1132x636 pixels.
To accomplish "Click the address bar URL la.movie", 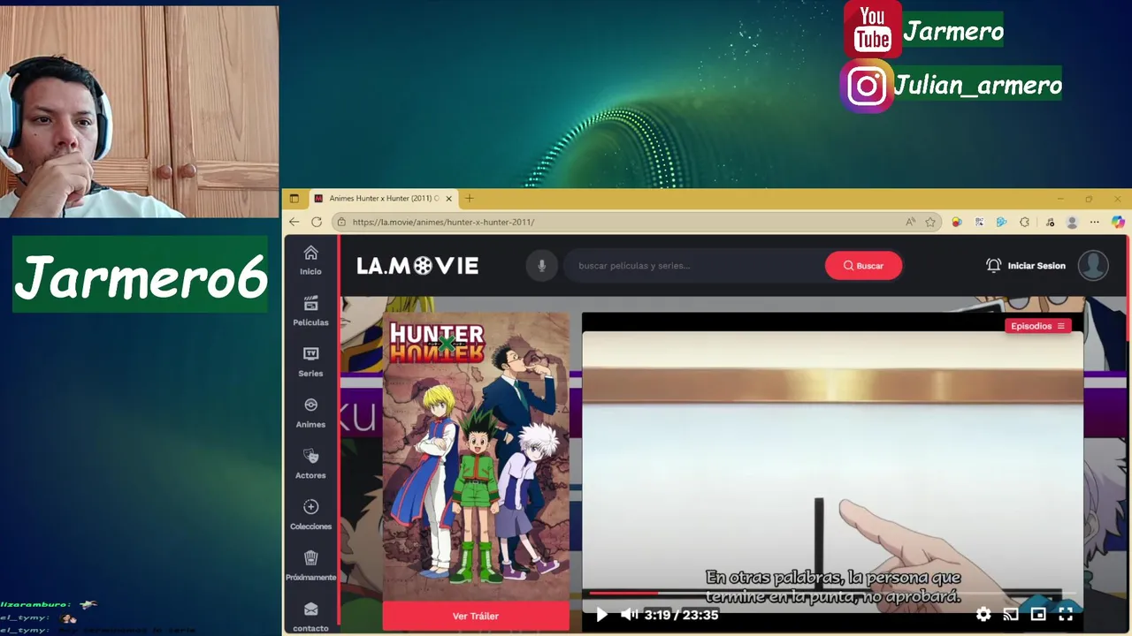I will point(443,223).
